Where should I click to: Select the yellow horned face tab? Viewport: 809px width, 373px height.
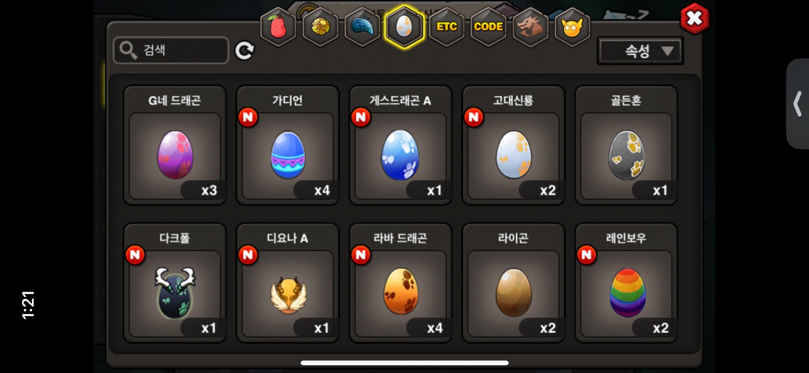click(572, 26)
